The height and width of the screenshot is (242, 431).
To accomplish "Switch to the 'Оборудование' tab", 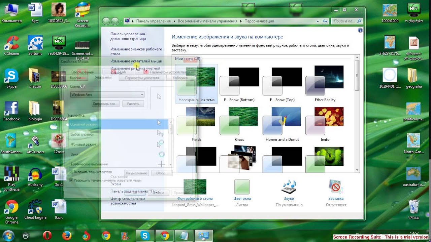I will pos(82,72).
